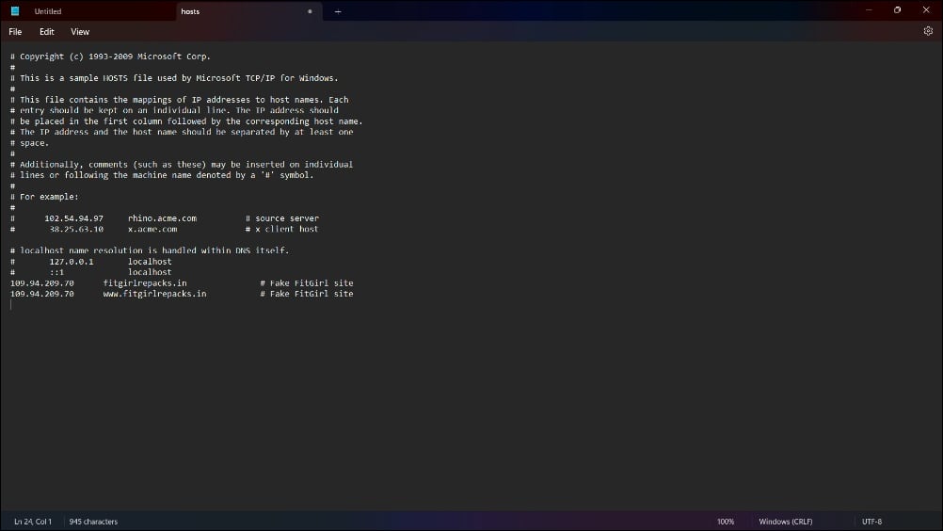Click the 38.25.63.10 IP address

[x=76, y=229]
